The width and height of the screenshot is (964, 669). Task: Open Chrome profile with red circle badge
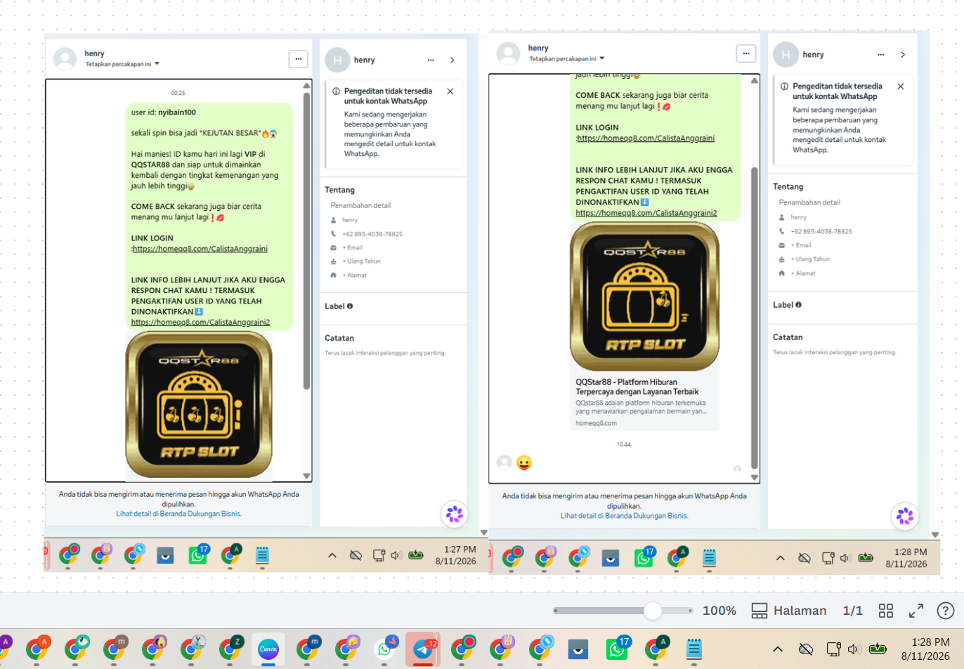462,649
